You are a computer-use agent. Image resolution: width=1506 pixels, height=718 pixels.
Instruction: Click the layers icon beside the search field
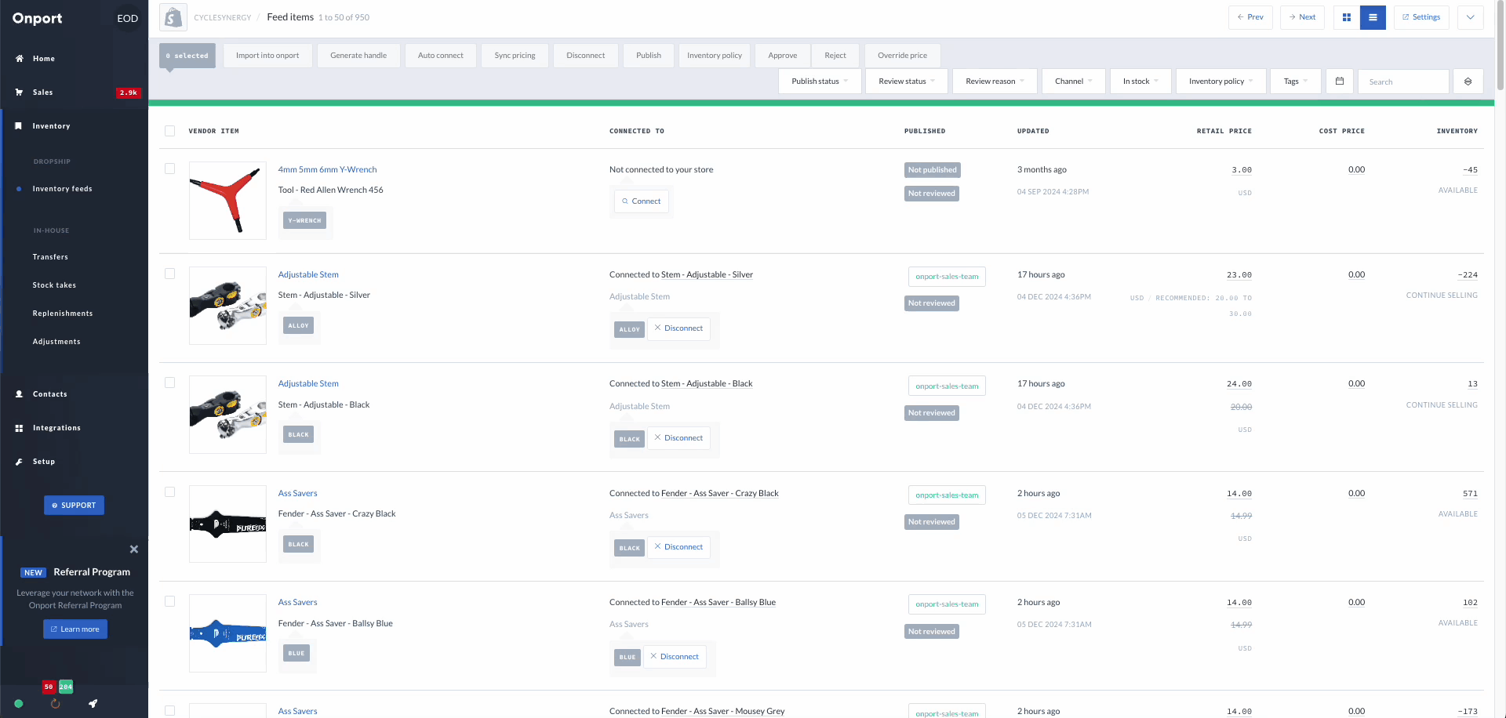click(x=1468, y=82)
